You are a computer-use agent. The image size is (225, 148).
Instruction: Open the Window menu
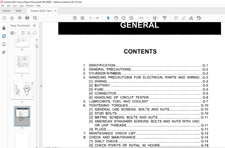[30, 6]
